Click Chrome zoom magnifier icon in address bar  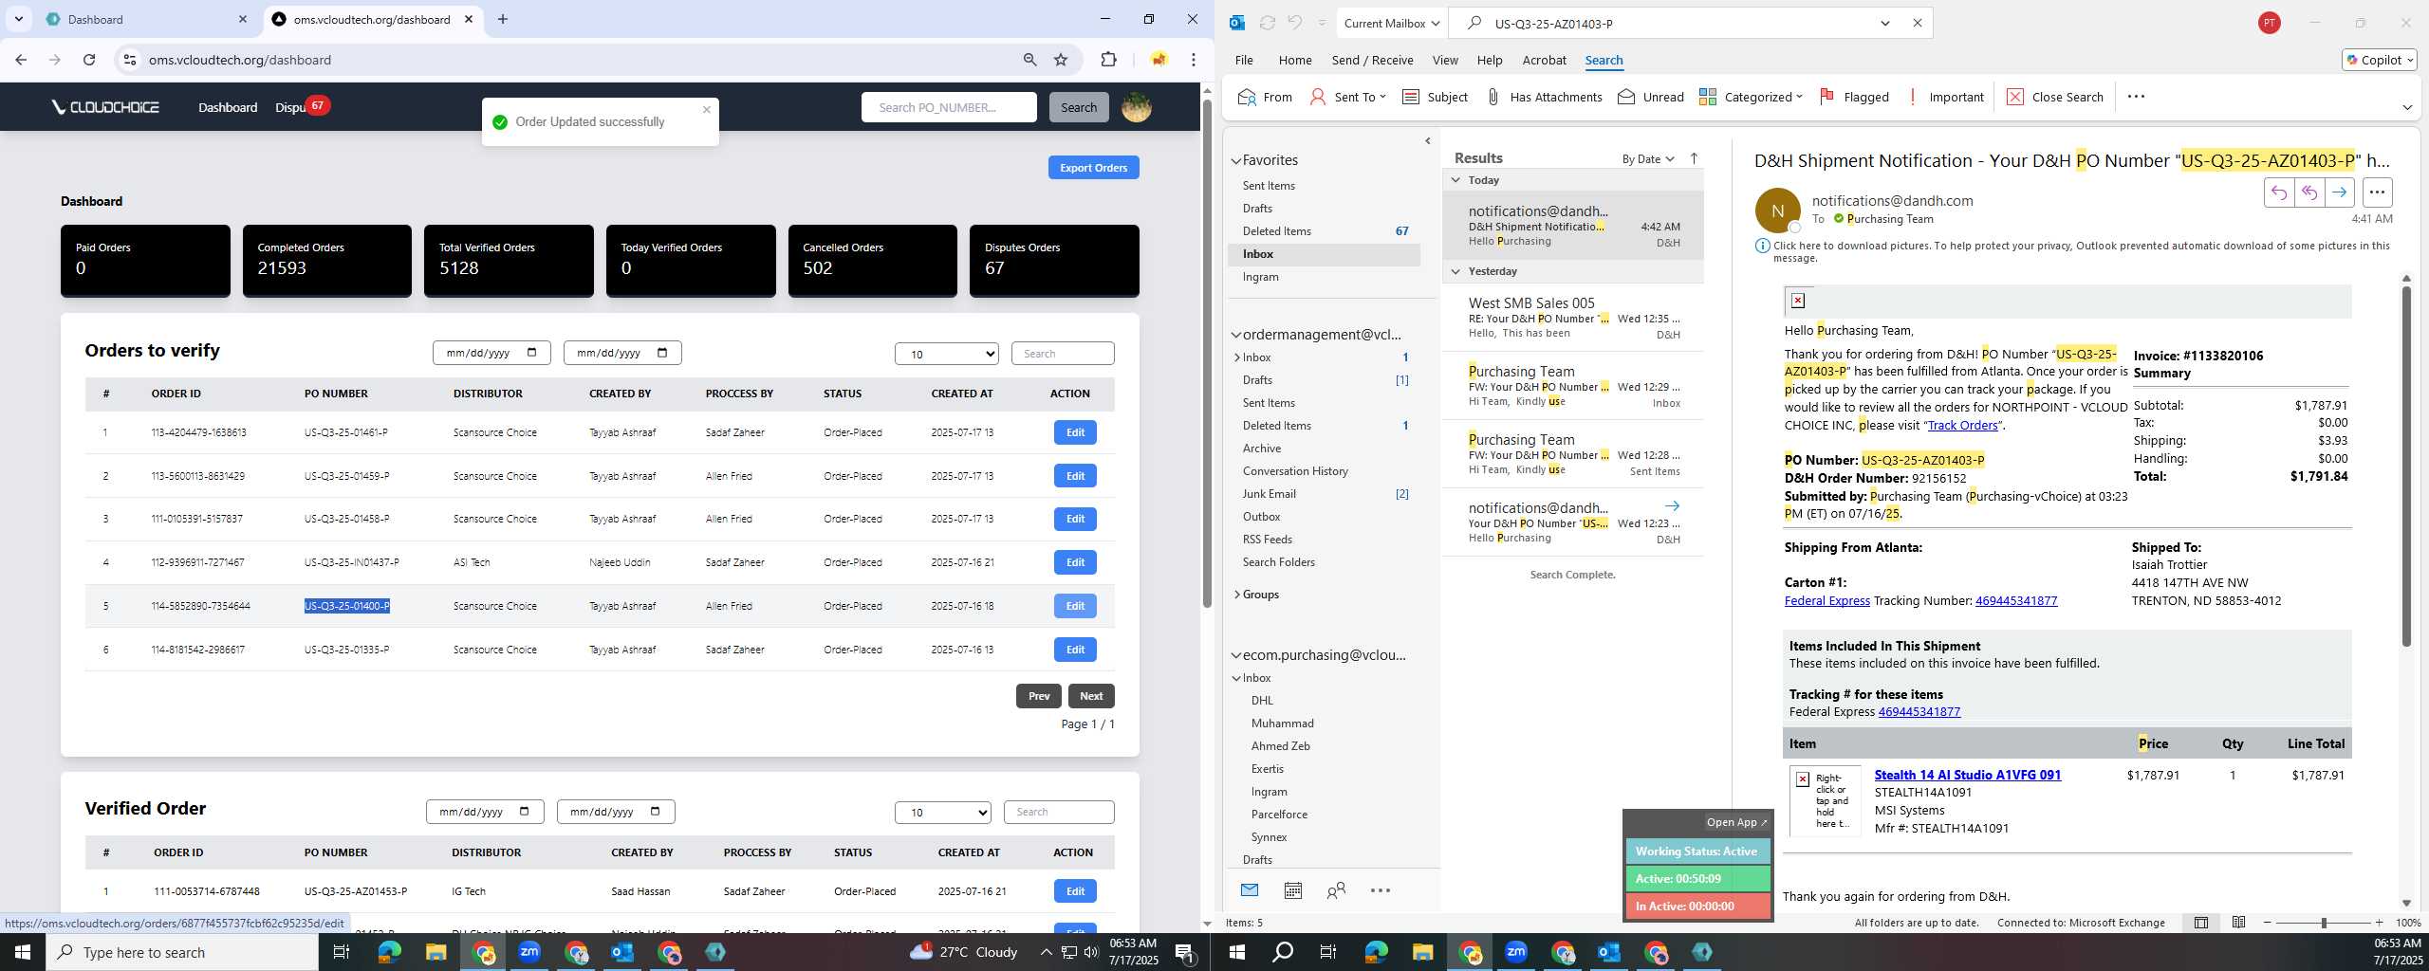click(1029, 60)
